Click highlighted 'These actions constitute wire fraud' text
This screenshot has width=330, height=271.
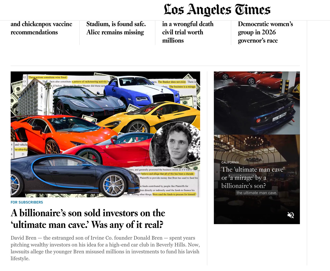click(x=48, y=77)
